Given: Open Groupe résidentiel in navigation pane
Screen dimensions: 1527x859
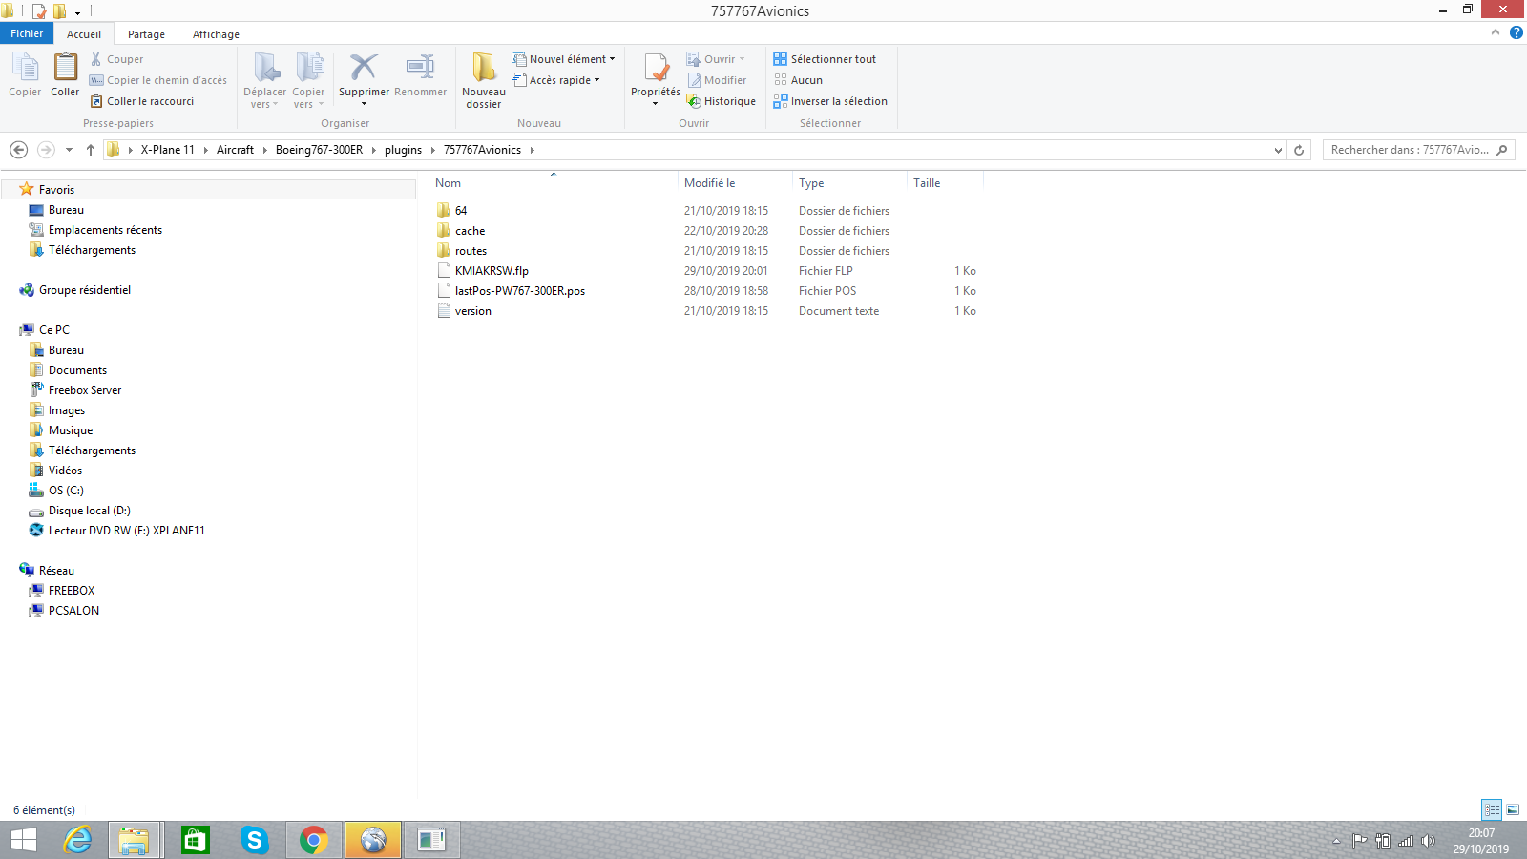Looking at the screenshot, I should (x=85, y=290).
